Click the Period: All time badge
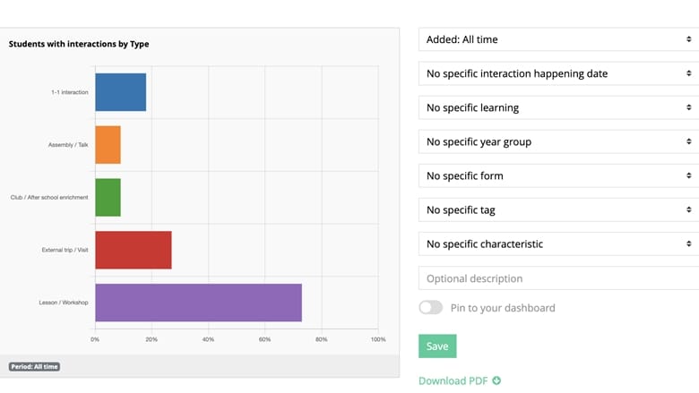 (x=34, y=366)
